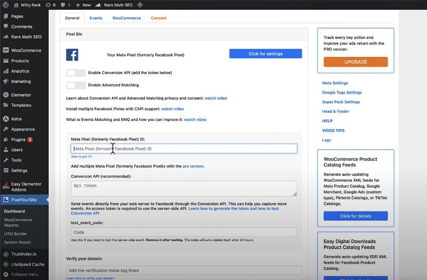Image resolution: width=427 pixels, height=280 pixels.
Task: Click for details on WooCommerce Catalog Feeds
Action: (356, 216)
